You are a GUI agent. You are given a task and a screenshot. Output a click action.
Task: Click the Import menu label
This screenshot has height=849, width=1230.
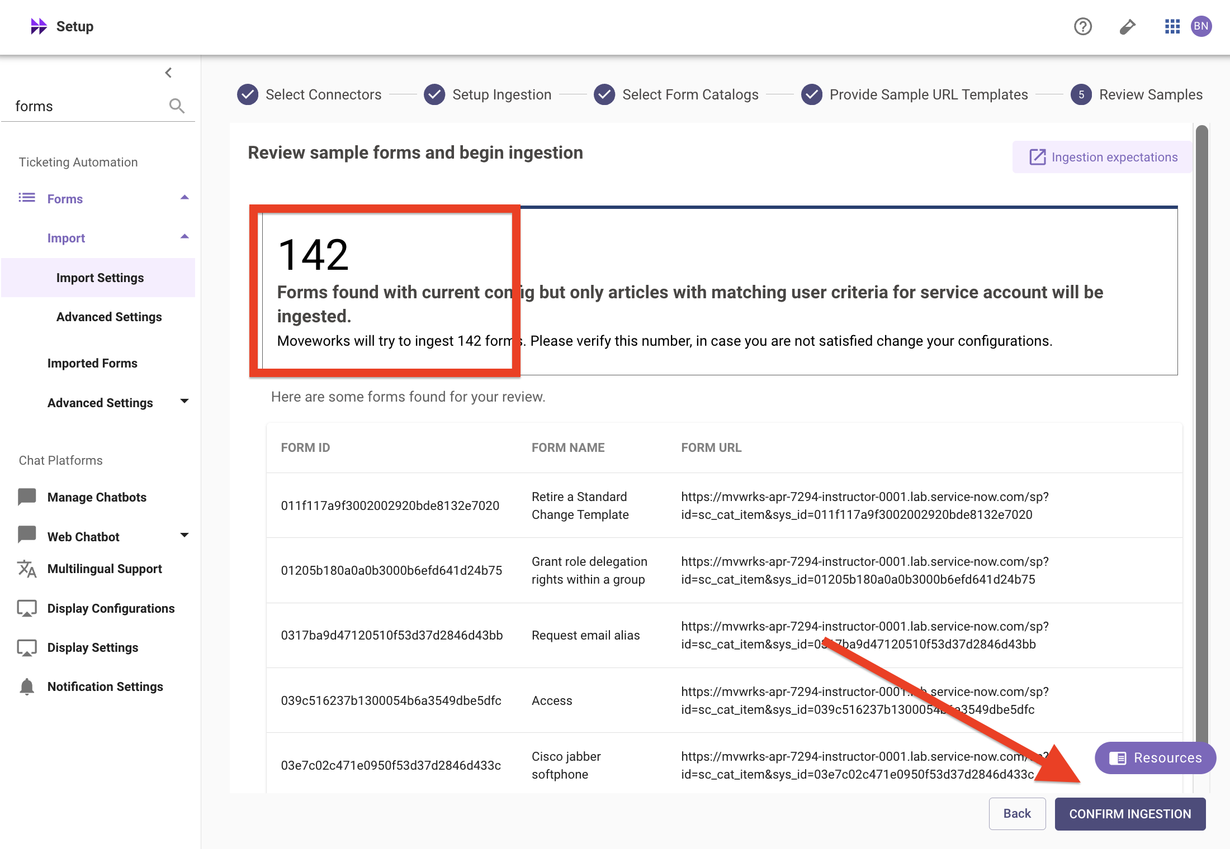pyautogui.click(x=66, y=238)
